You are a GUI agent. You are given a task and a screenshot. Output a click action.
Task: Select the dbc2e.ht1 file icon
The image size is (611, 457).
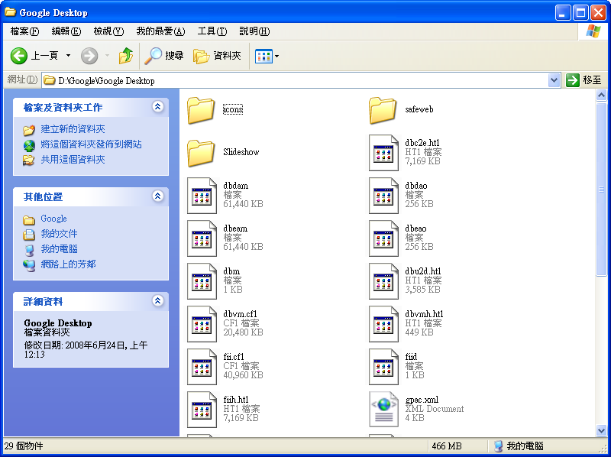(x=383, y=153)
